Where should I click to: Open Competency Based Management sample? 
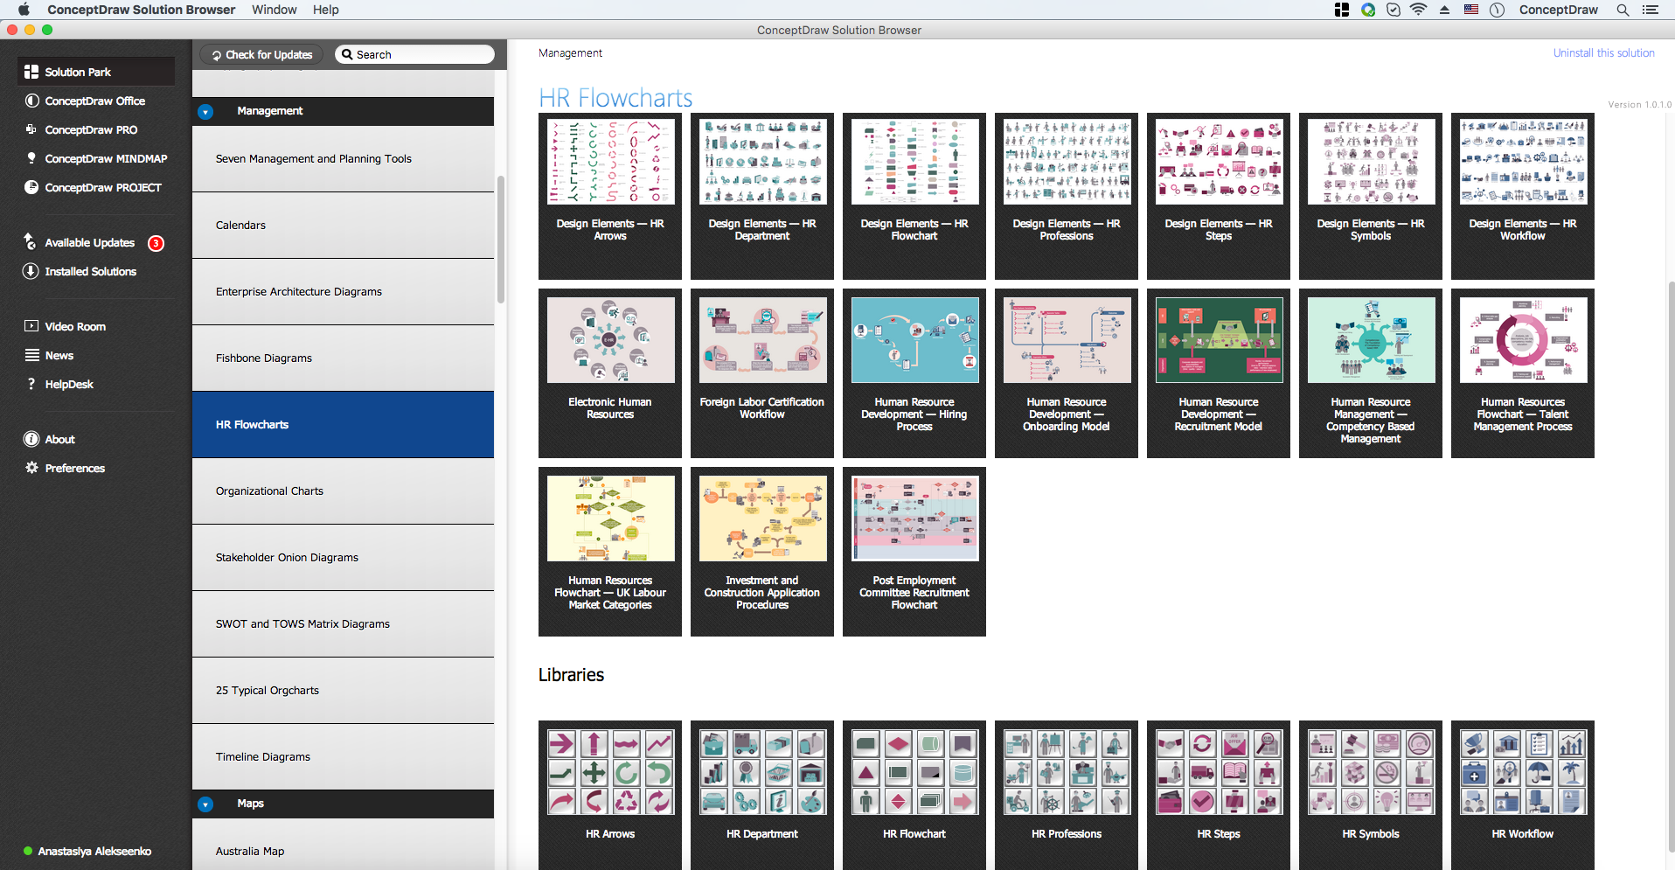coord(1371,373)
